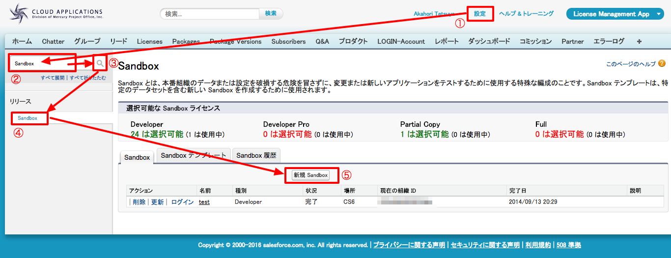Open the Package Versions tab
This screenshot has width=671, height=258.
(x=235, y=41)
